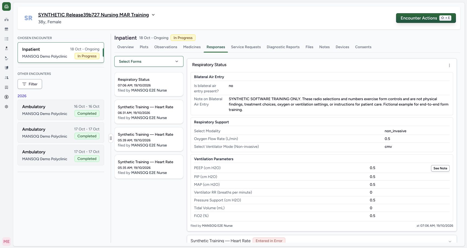Open the settings gear icon in the sidebar
Screen dimensions: 467x248
(x=6, y=107)
